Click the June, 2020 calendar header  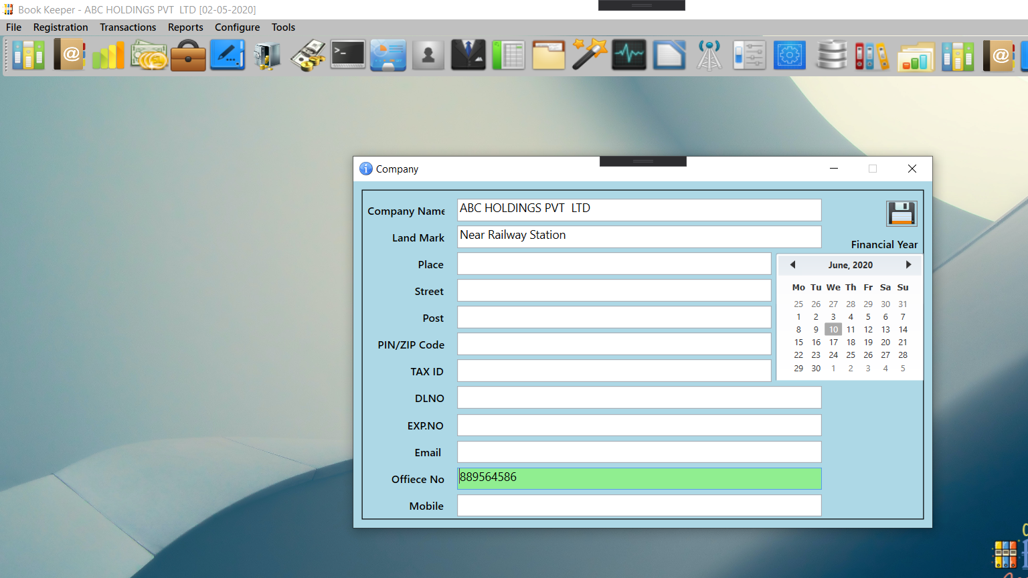click(x=851, y=265)
